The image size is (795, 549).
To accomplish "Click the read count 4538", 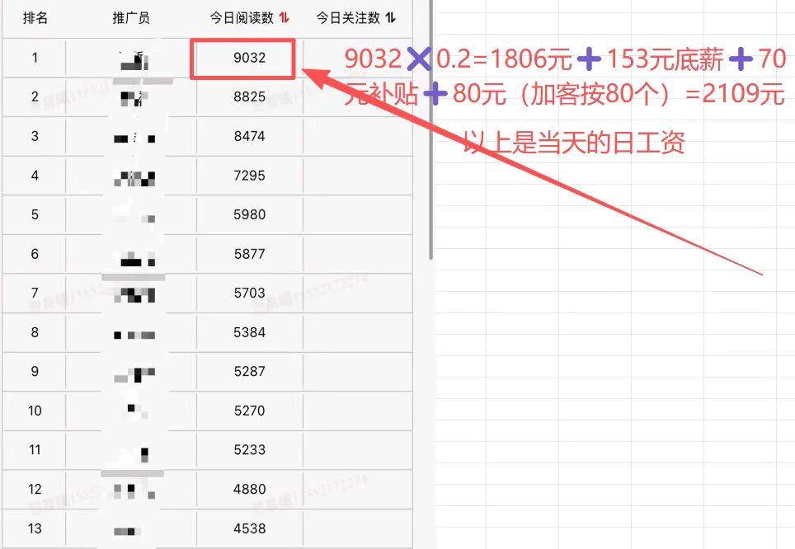I will (249, 528).
